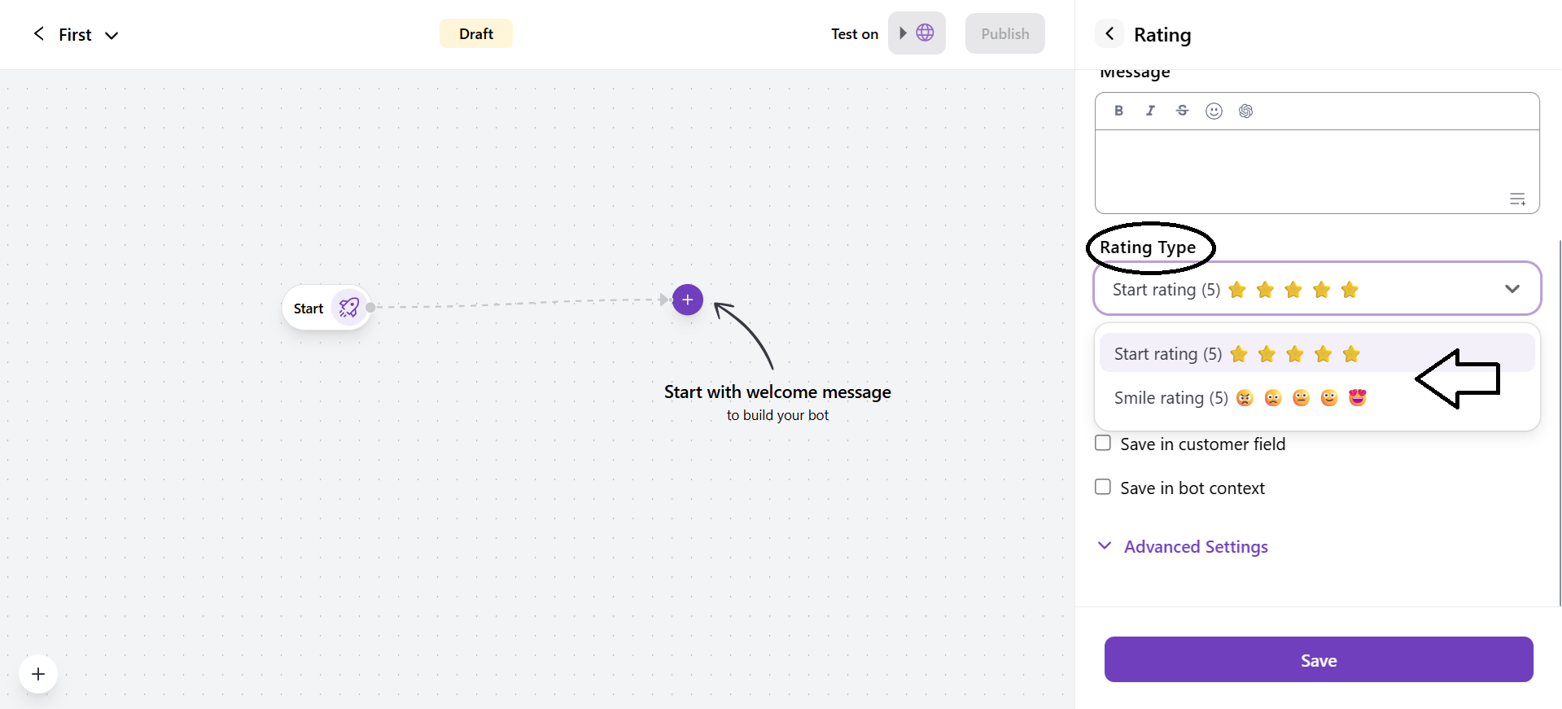
Task: Collapse the Rating Type dropdown
Action: (x=1512, y=289)
